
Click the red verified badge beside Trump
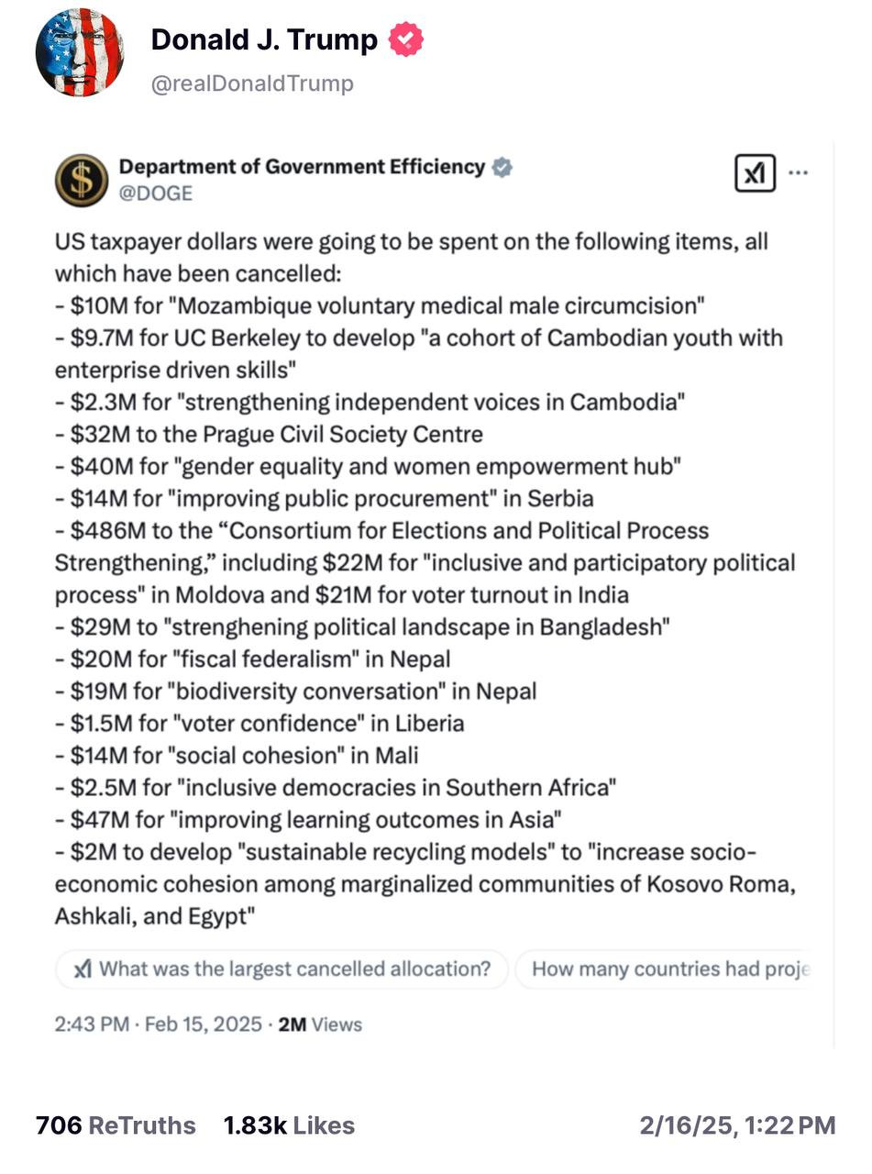point(406,40)
